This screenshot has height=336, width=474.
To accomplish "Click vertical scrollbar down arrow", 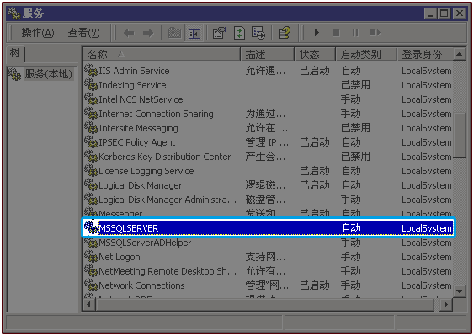I will (459, 291).
